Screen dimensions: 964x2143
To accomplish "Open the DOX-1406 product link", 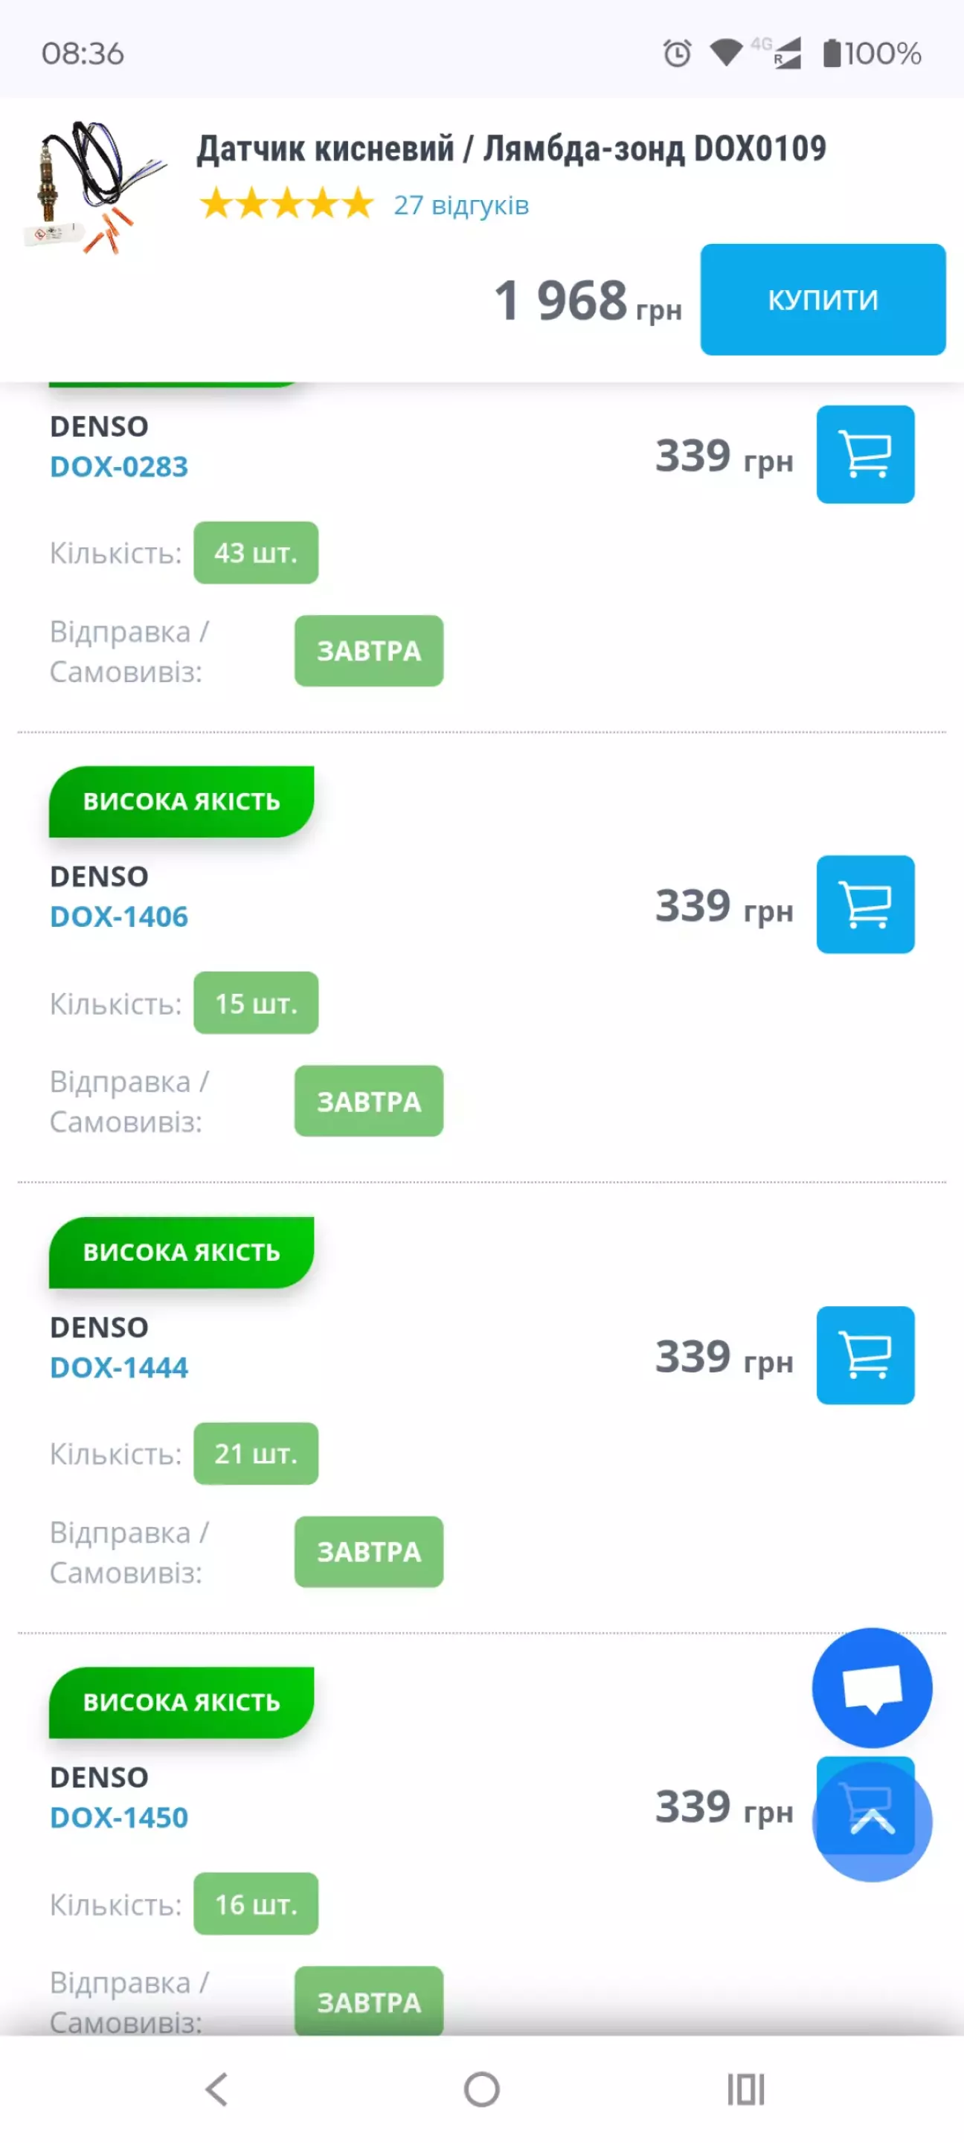I will (x=119, y=916).
